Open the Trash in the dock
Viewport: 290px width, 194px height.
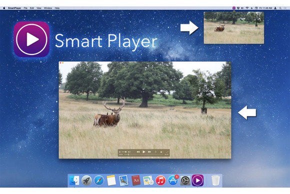(x=215, y=180)
